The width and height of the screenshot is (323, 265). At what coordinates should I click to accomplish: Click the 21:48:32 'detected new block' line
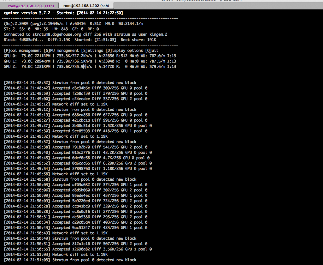point(70,83)
